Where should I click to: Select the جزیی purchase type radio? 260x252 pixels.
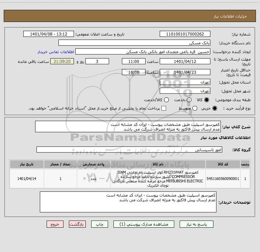click(214, 108)
